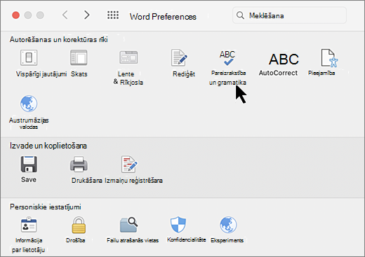Open the Eksperiments preferences
Viewport: 365px width, 257px height.
[228, 225]
